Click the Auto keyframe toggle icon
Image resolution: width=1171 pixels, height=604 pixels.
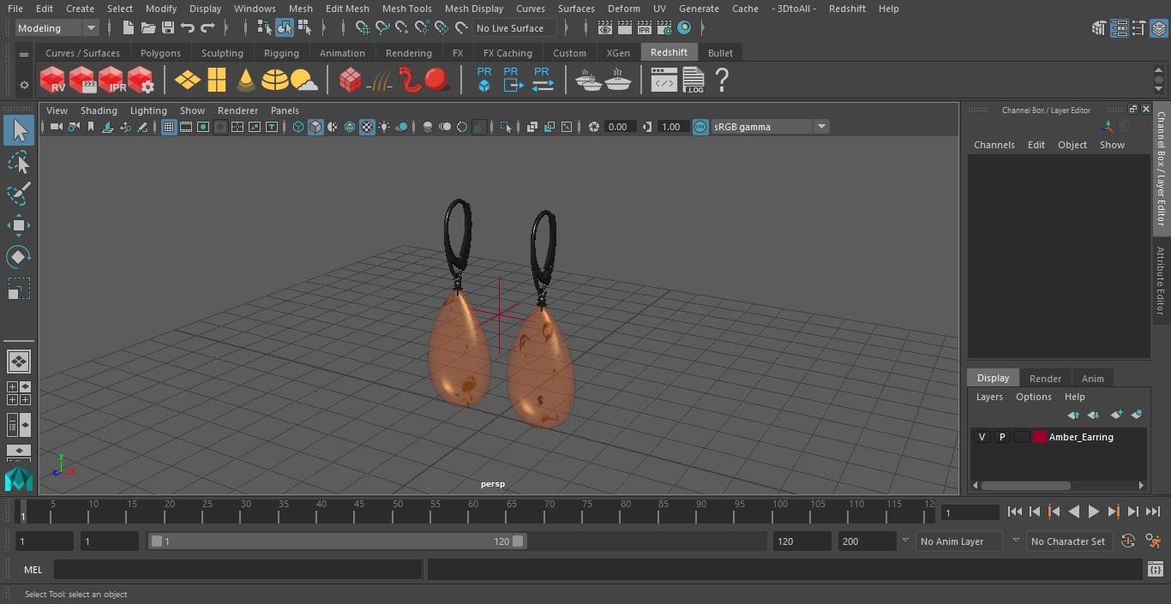click(x=1128, y=541)
